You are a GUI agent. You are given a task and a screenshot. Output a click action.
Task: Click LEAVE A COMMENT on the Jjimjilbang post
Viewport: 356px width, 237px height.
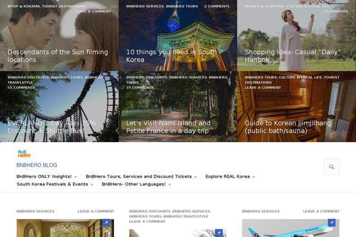point(263,88)
